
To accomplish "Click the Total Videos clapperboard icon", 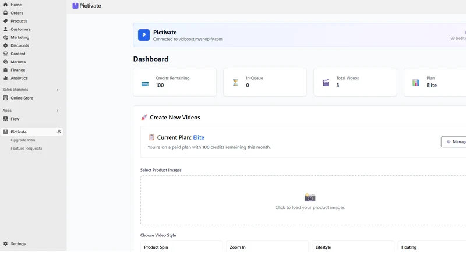I will point(326,83).
